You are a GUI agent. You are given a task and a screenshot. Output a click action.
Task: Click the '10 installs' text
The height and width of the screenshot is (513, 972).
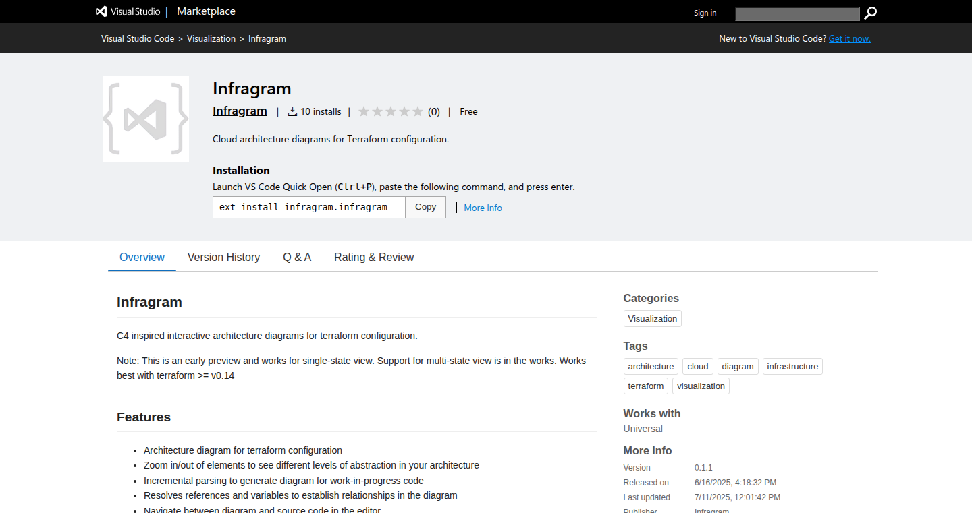pos(321,111)
